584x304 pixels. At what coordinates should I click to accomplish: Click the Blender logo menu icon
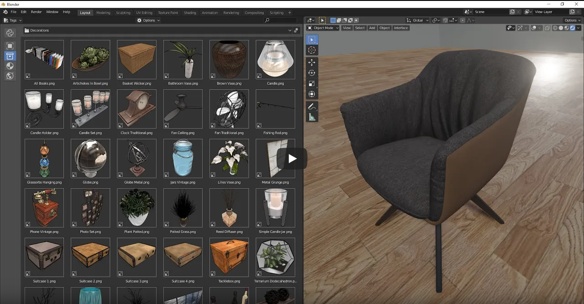[5, 12]
